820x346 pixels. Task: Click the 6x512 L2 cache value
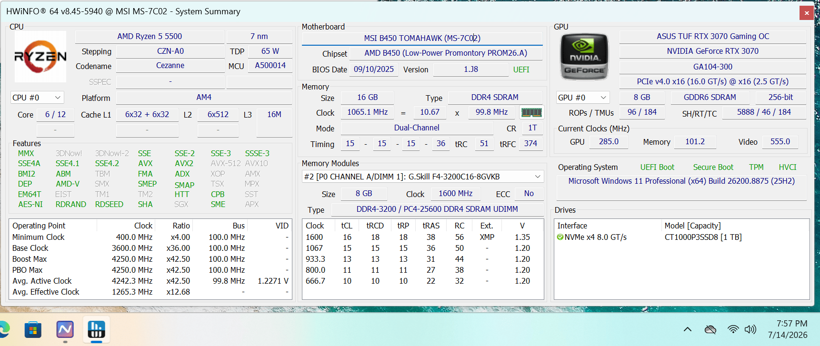click(x=218, y=114)
